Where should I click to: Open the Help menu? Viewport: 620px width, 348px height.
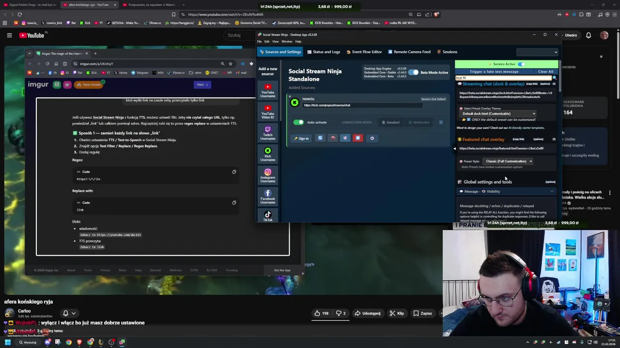tap(298, 42)
